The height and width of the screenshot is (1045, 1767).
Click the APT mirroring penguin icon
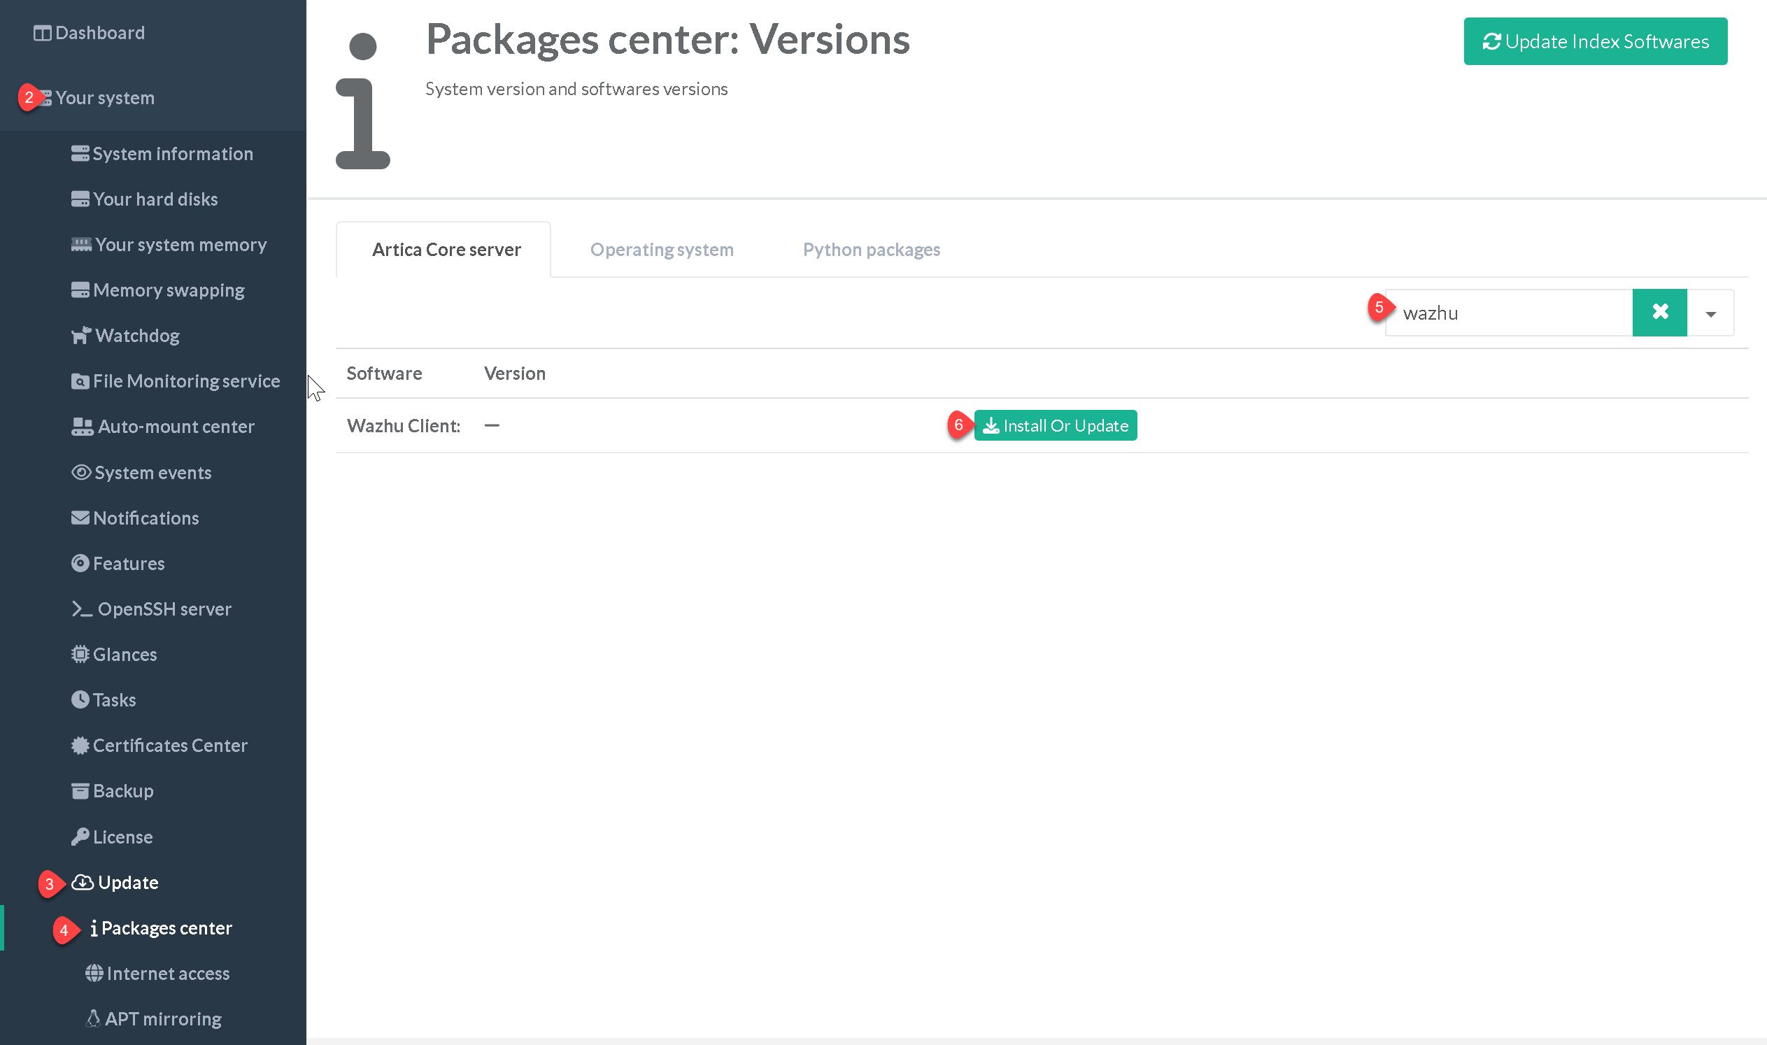93,1018
